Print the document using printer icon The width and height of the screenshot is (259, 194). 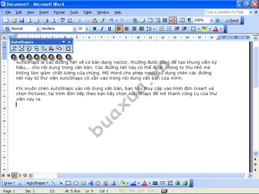pyautogui.click(x=46, y=20)
